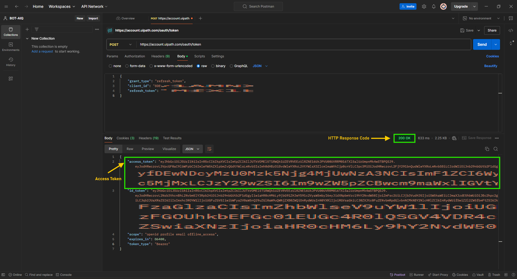Image resolution: width=517 pixels, height=279 pixels.
Task: Open the tabs list chevron
Action: pos(453,18)
